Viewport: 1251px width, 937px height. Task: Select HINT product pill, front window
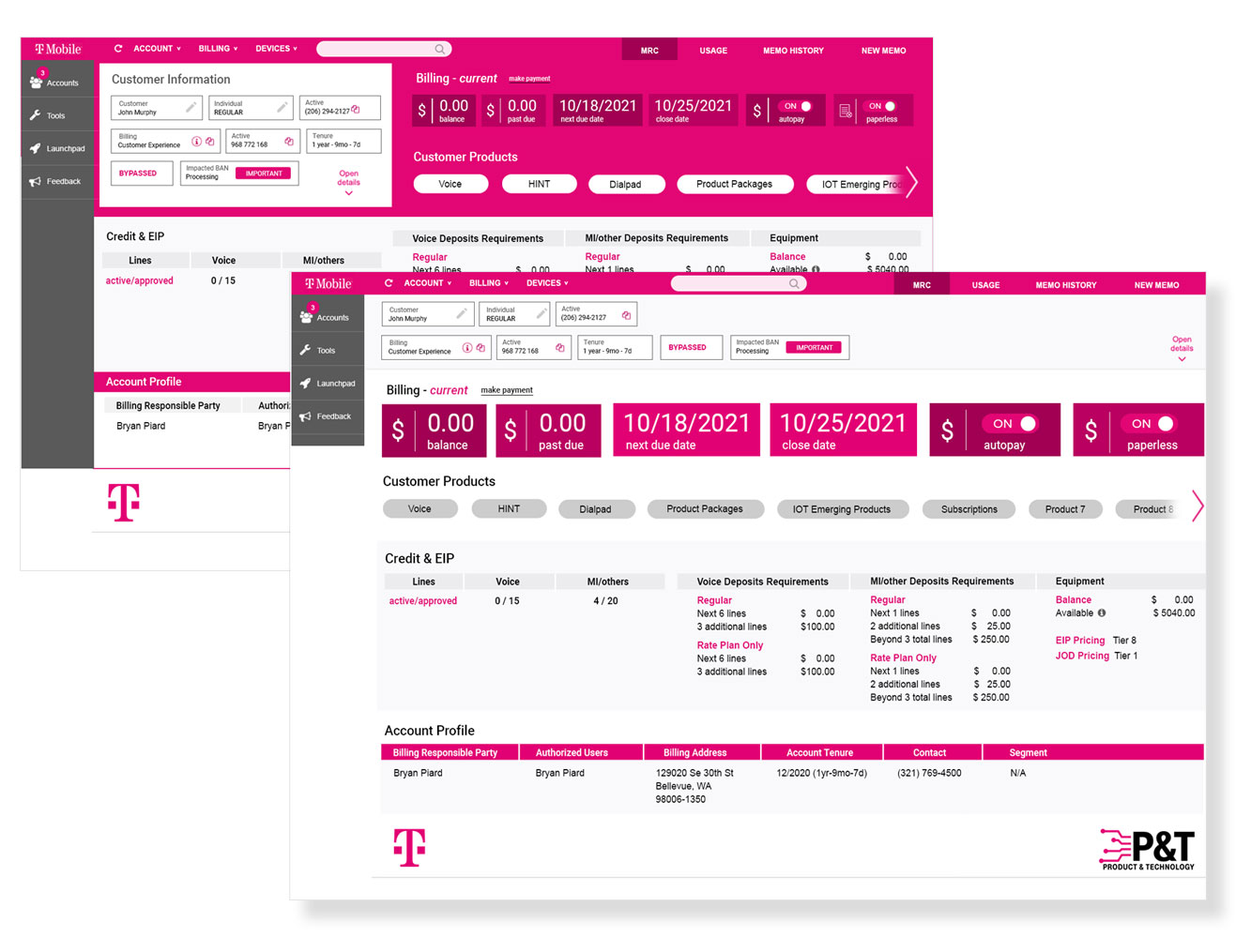(509, 508)
